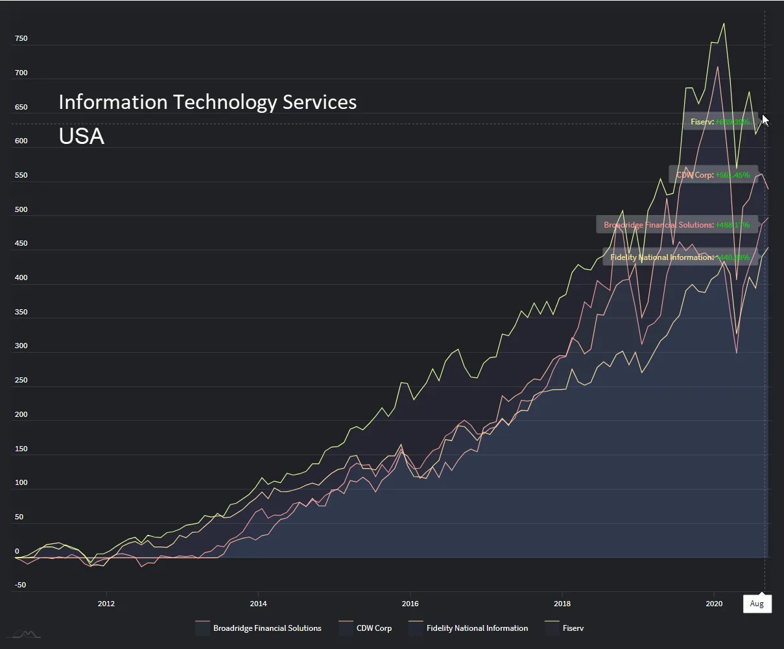Click the 750 value axis label
The image size is (784, 649).
point(21,38)
